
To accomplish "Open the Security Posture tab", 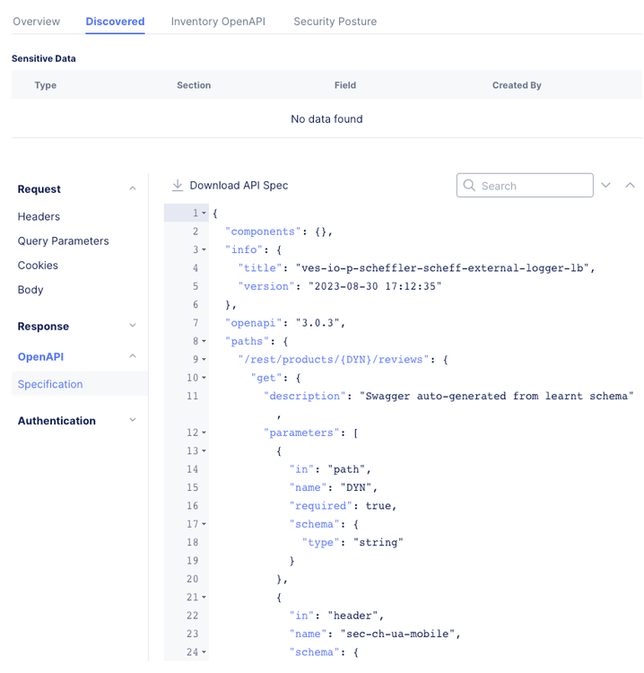I will tap(335, 22).
